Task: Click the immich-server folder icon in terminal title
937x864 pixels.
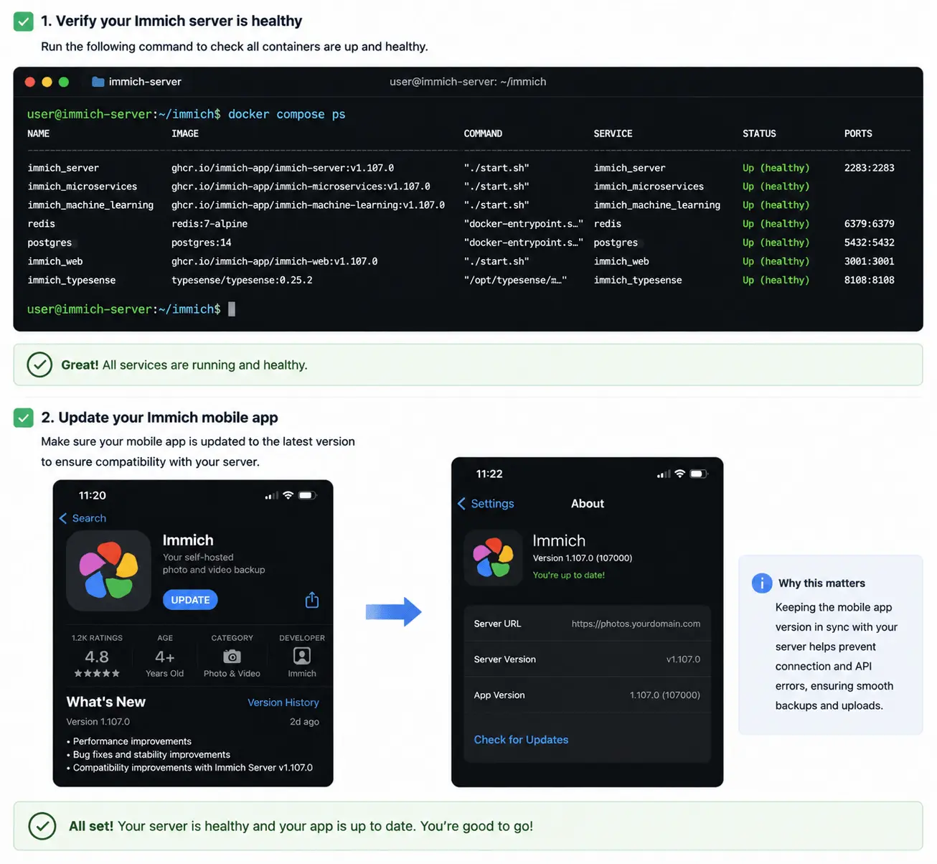Action: coord(98,82)
